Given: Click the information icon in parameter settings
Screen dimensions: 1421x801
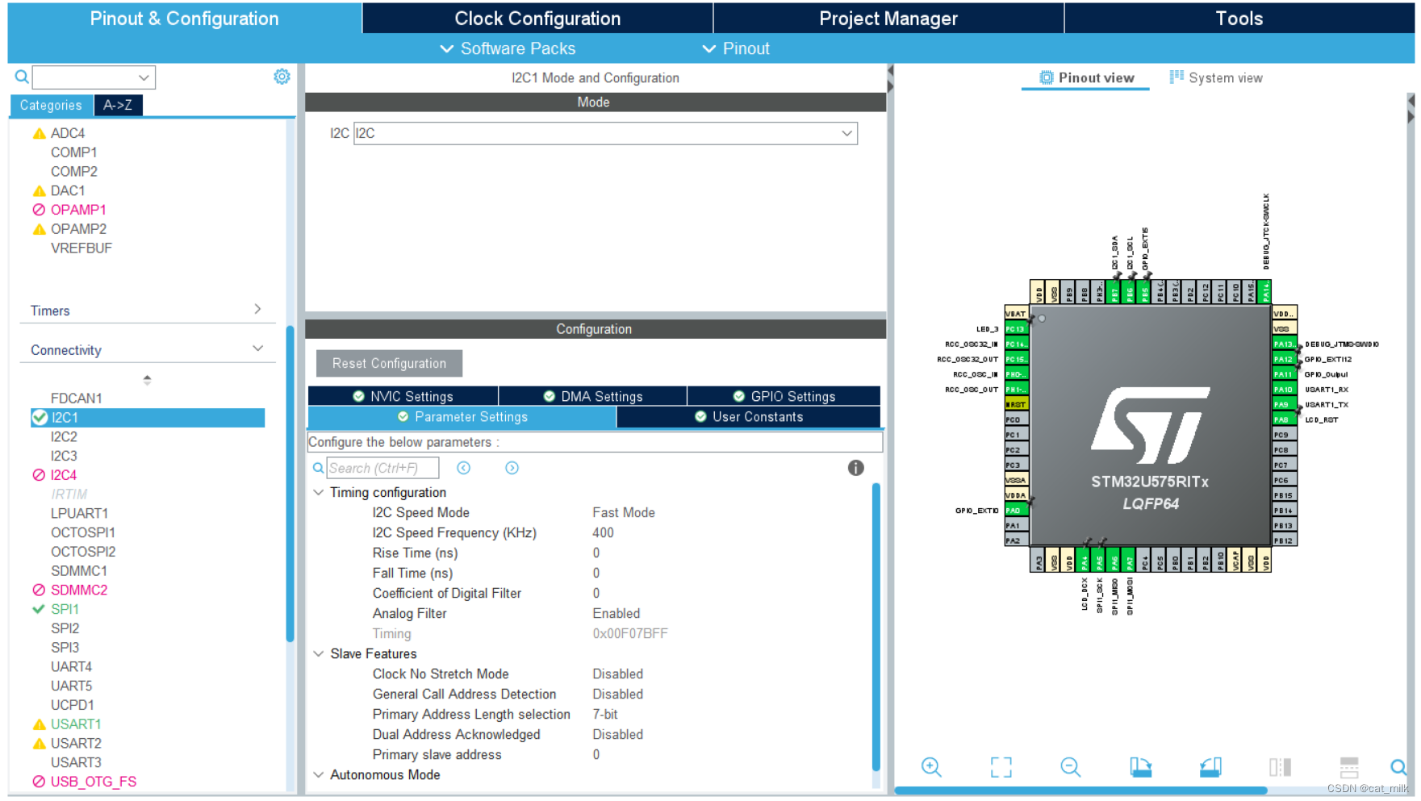Looking at the screenshot, I should tap(855, 468).
